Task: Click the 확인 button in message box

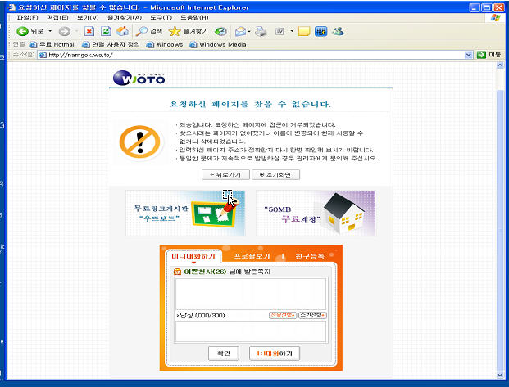Action: pos(224,353)
